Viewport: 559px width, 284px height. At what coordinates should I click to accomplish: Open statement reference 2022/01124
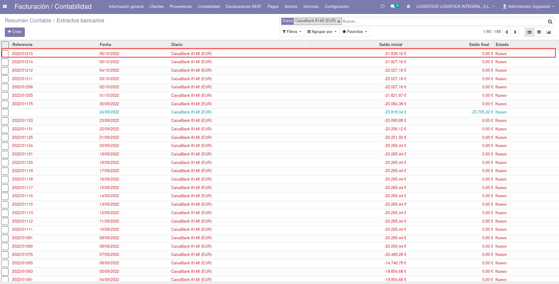click(22, 146)
